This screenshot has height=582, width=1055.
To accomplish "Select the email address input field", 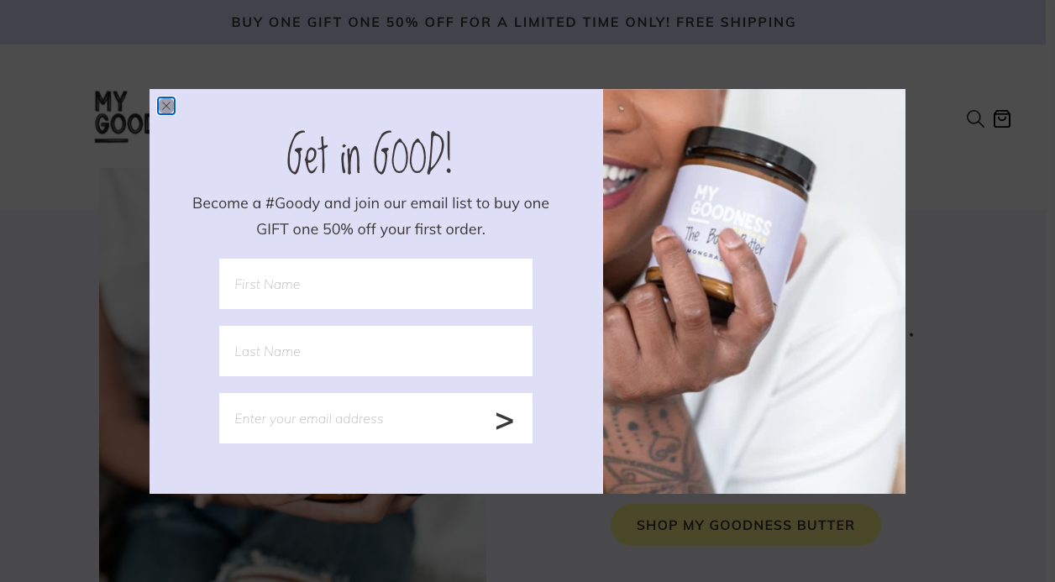I will pyautogui.click(x=353, y=418).
